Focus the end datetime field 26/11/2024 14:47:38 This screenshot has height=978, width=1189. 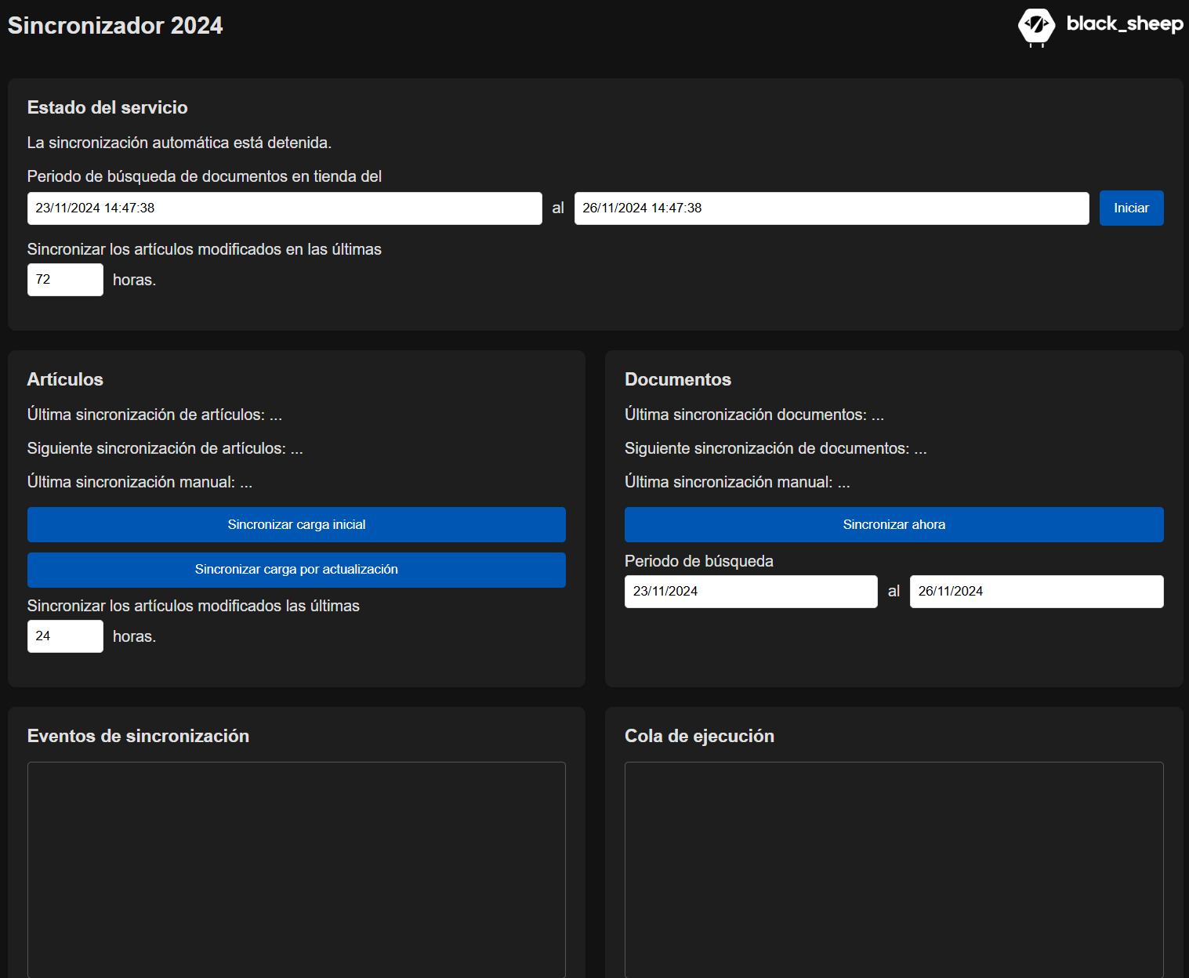pos(832,208)
